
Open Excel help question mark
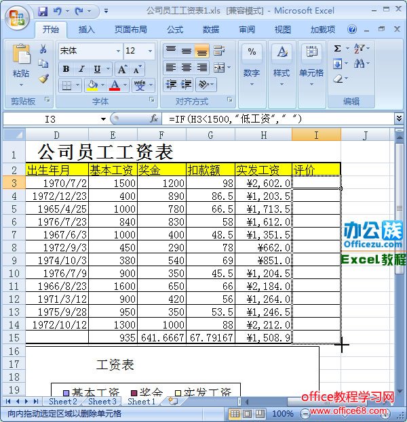click(352, 29)
